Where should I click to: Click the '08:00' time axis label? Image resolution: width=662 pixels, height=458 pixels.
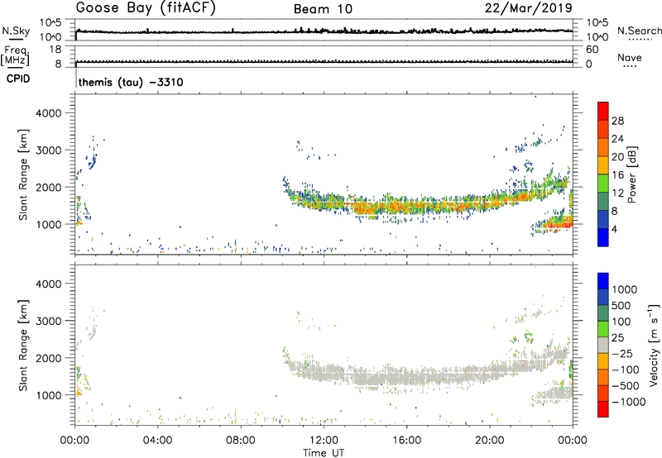pos(241,441)
